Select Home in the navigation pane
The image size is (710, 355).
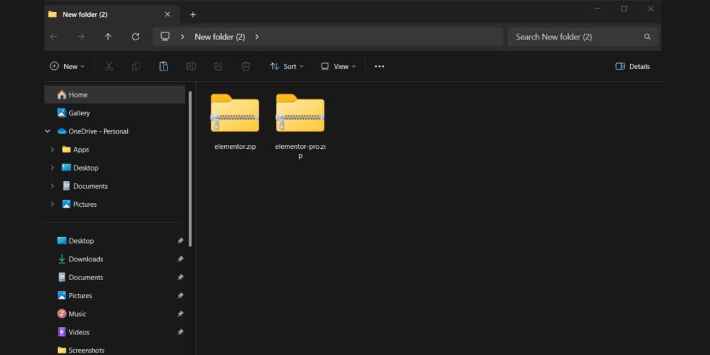(115, 95)
